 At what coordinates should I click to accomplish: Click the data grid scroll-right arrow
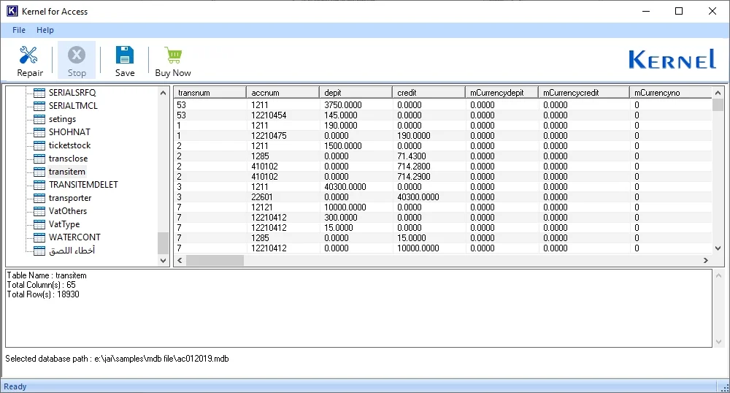[x=706, y=261]
